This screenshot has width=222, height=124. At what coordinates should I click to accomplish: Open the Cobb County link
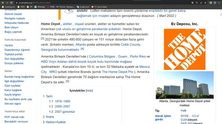(131, 44)
